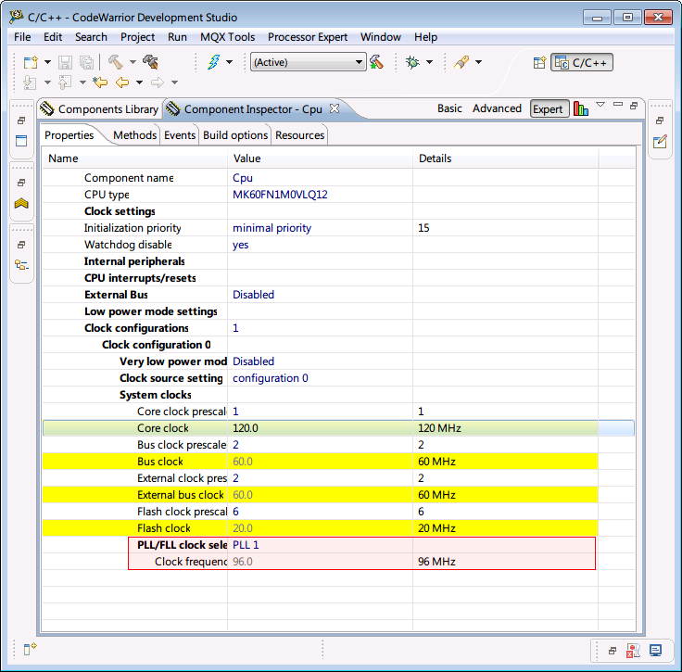Select the Flash clock prescaler value 6

tap(235, 512)
